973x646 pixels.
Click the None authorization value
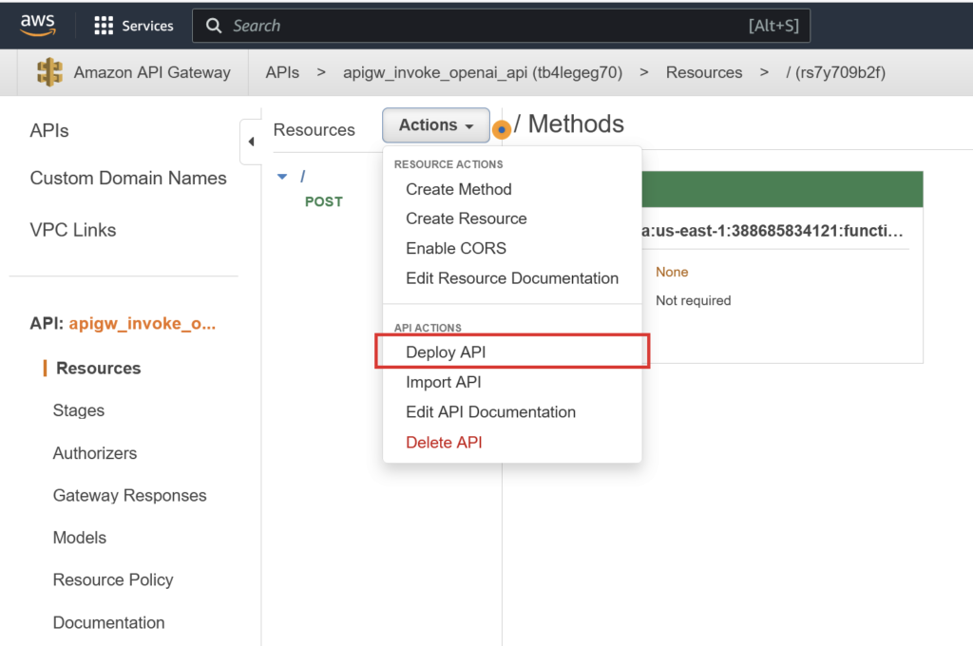[x=672, y=272]
